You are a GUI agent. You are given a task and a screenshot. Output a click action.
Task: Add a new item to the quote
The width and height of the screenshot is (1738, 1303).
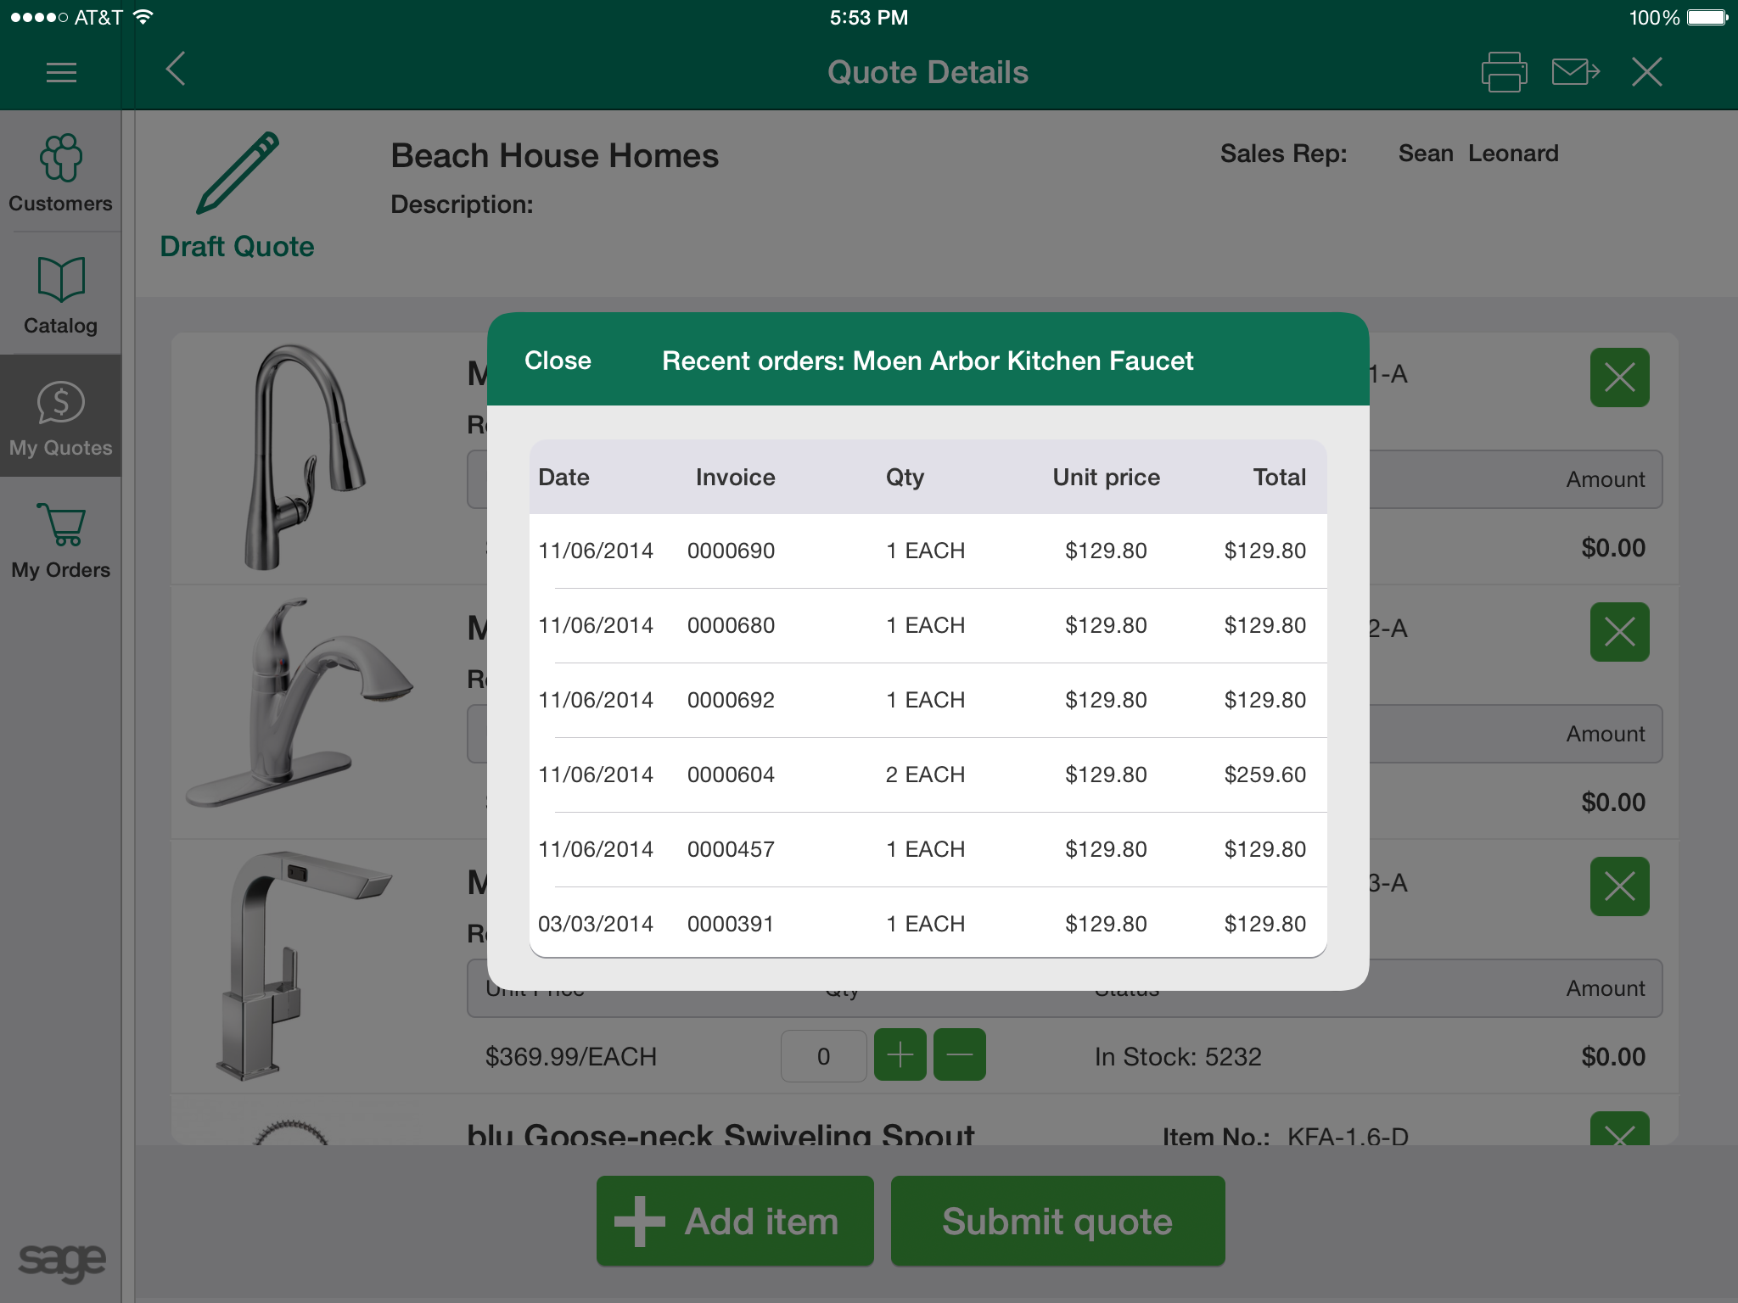[x=733, y=1221]
